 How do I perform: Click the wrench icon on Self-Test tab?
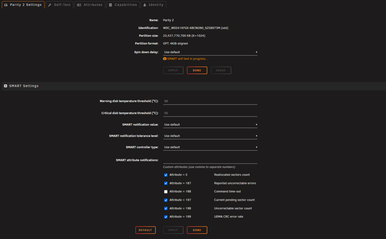tap(50, 5)
